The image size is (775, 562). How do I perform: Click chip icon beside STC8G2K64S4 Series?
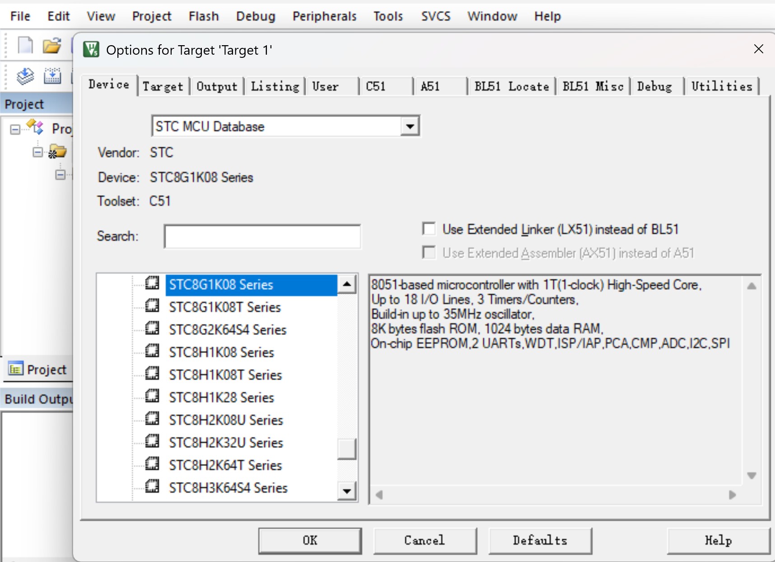[x=152, y=328]
